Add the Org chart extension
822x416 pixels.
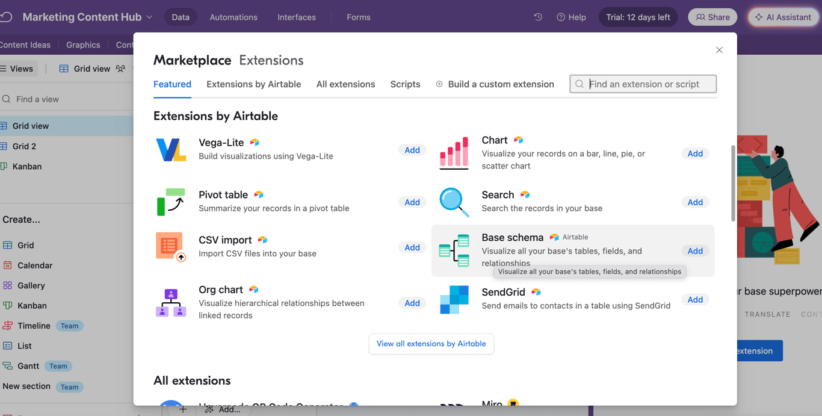tap(412, 303)
